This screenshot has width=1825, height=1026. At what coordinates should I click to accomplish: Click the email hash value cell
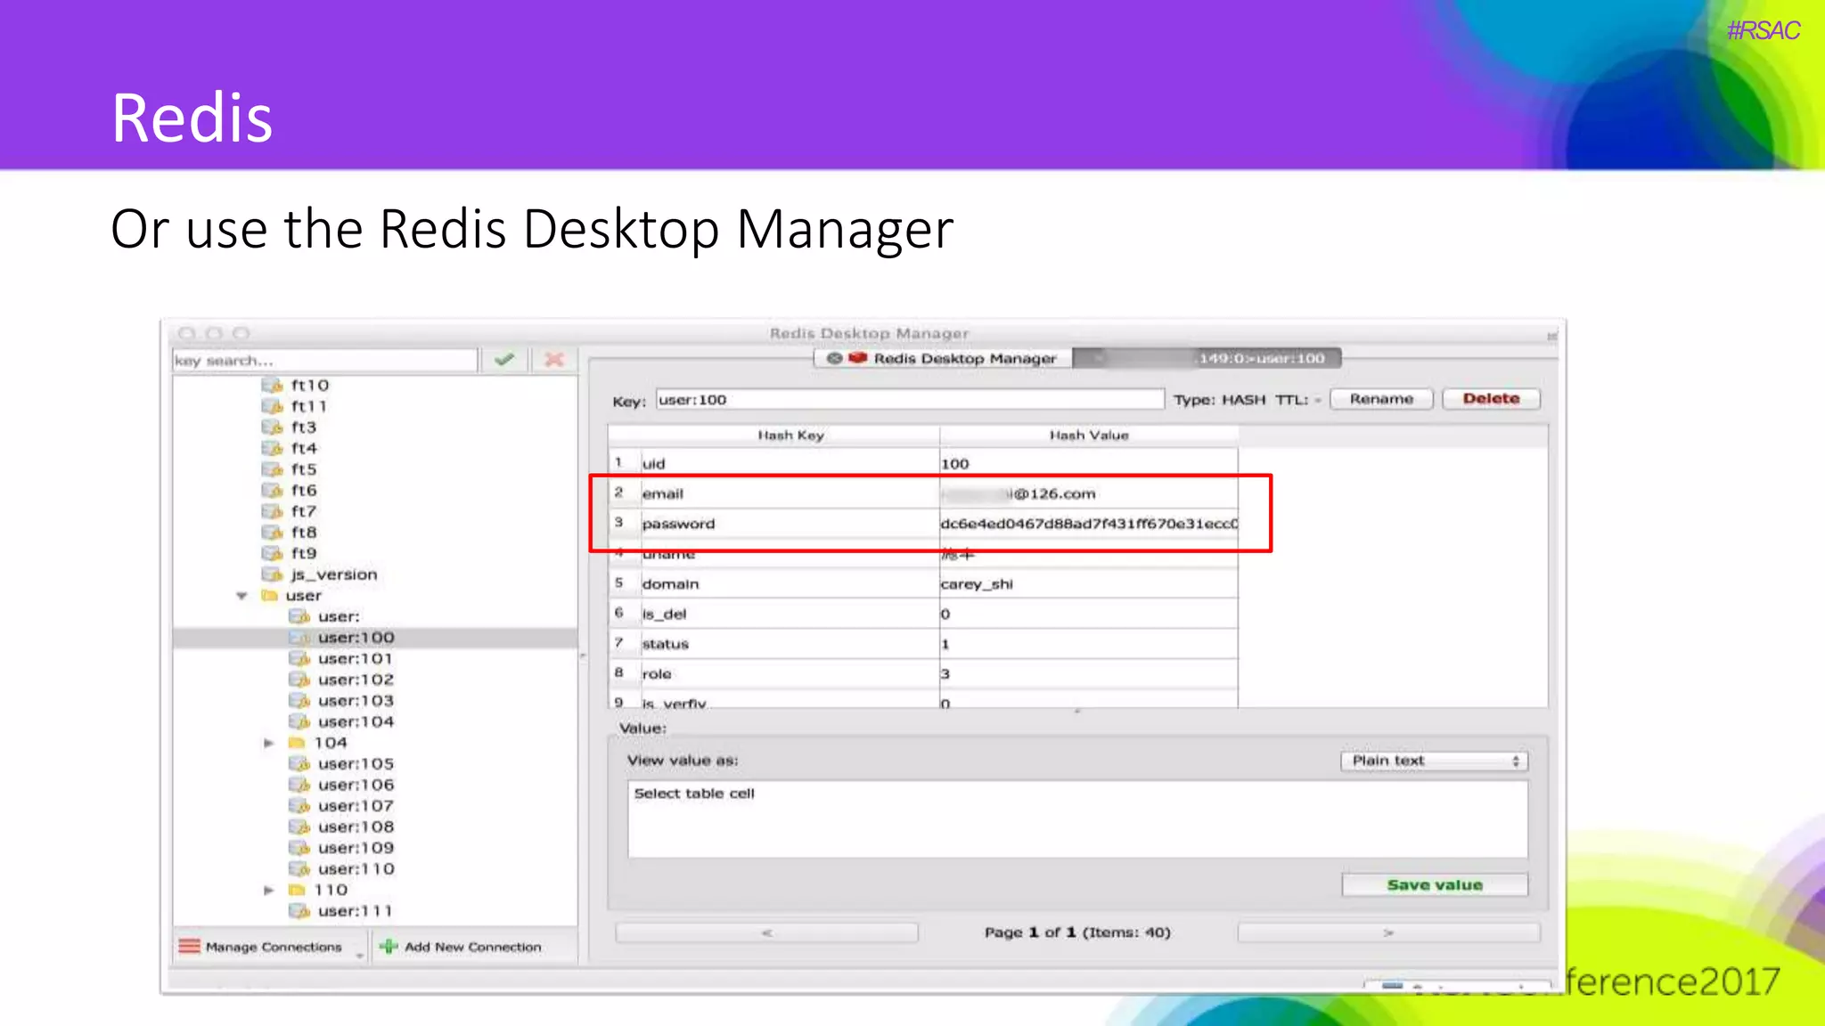click(x=1088, y=493)
